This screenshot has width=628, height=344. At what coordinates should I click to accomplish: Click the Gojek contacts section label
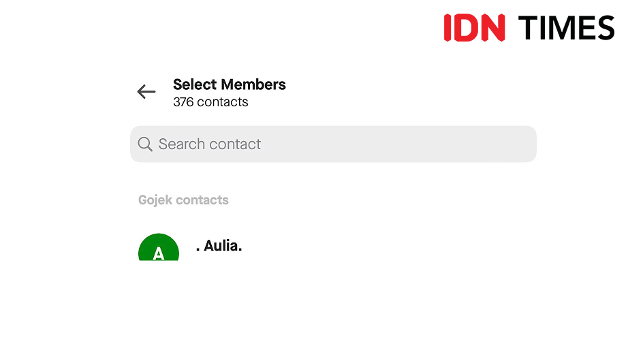183,200
